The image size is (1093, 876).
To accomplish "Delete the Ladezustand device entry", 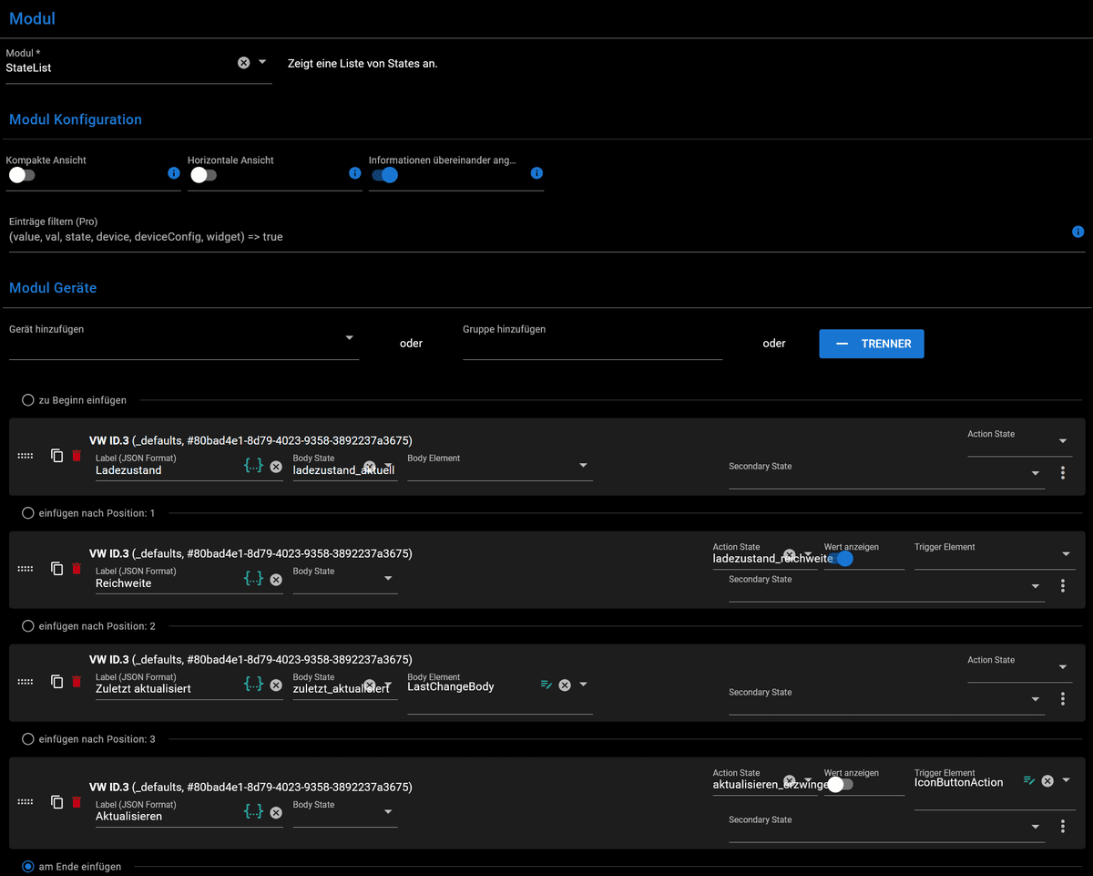I will 77,456.
